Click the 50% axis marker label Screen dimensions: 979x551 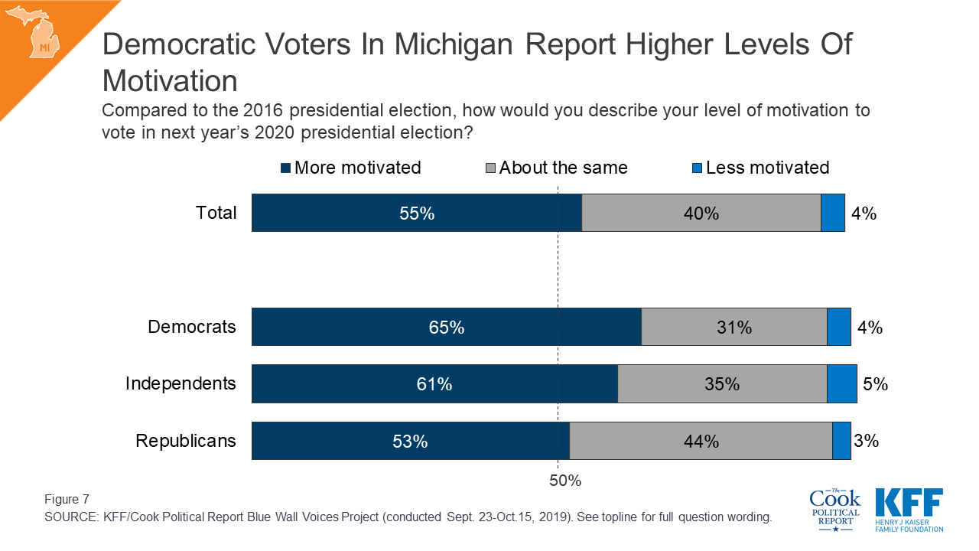(x=566, y=481)
